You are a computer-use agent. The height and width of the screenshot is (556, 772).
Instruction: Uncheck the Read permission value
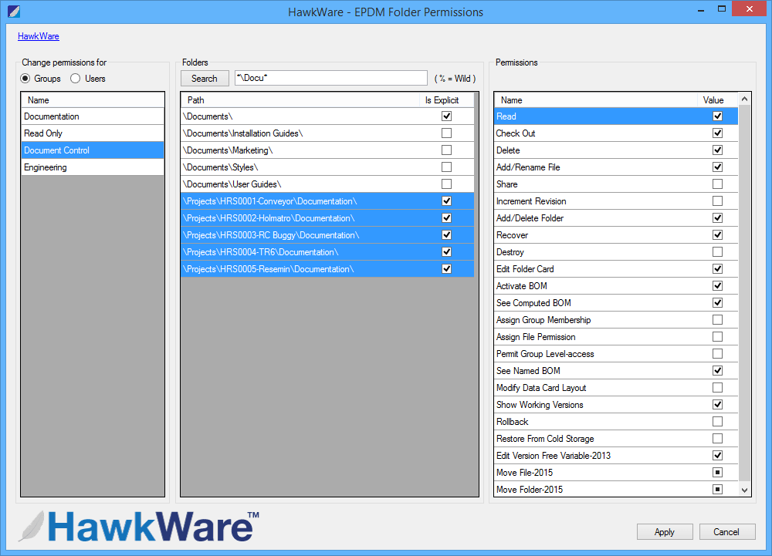click(717, 116)
